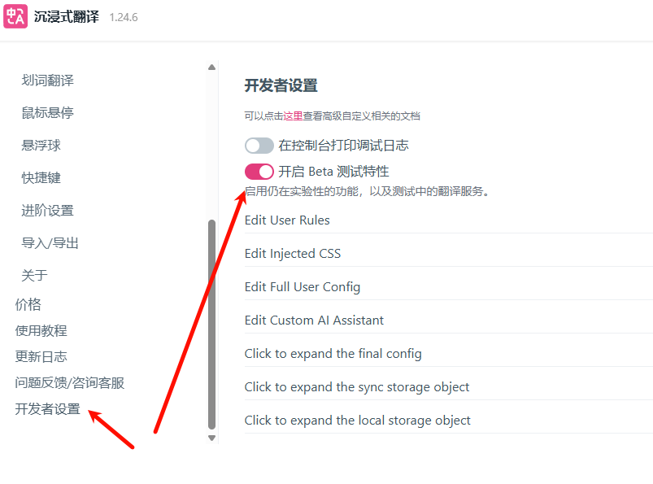Open 划词翻译 settings in sidebar
This screenshot has height=484, width=653.
click(48, 81)
